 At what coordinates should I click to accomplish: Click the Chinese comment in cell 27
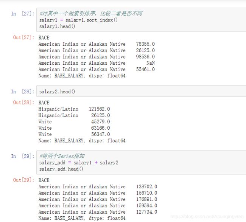pos(91,14)
